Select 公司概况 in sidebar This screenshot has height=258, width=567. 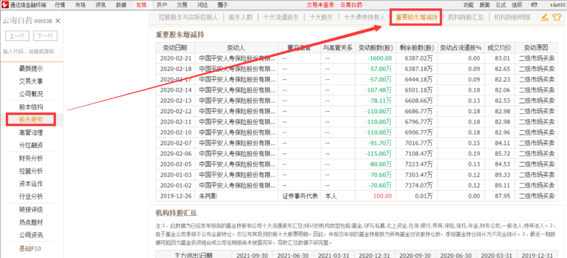[31, 94]
